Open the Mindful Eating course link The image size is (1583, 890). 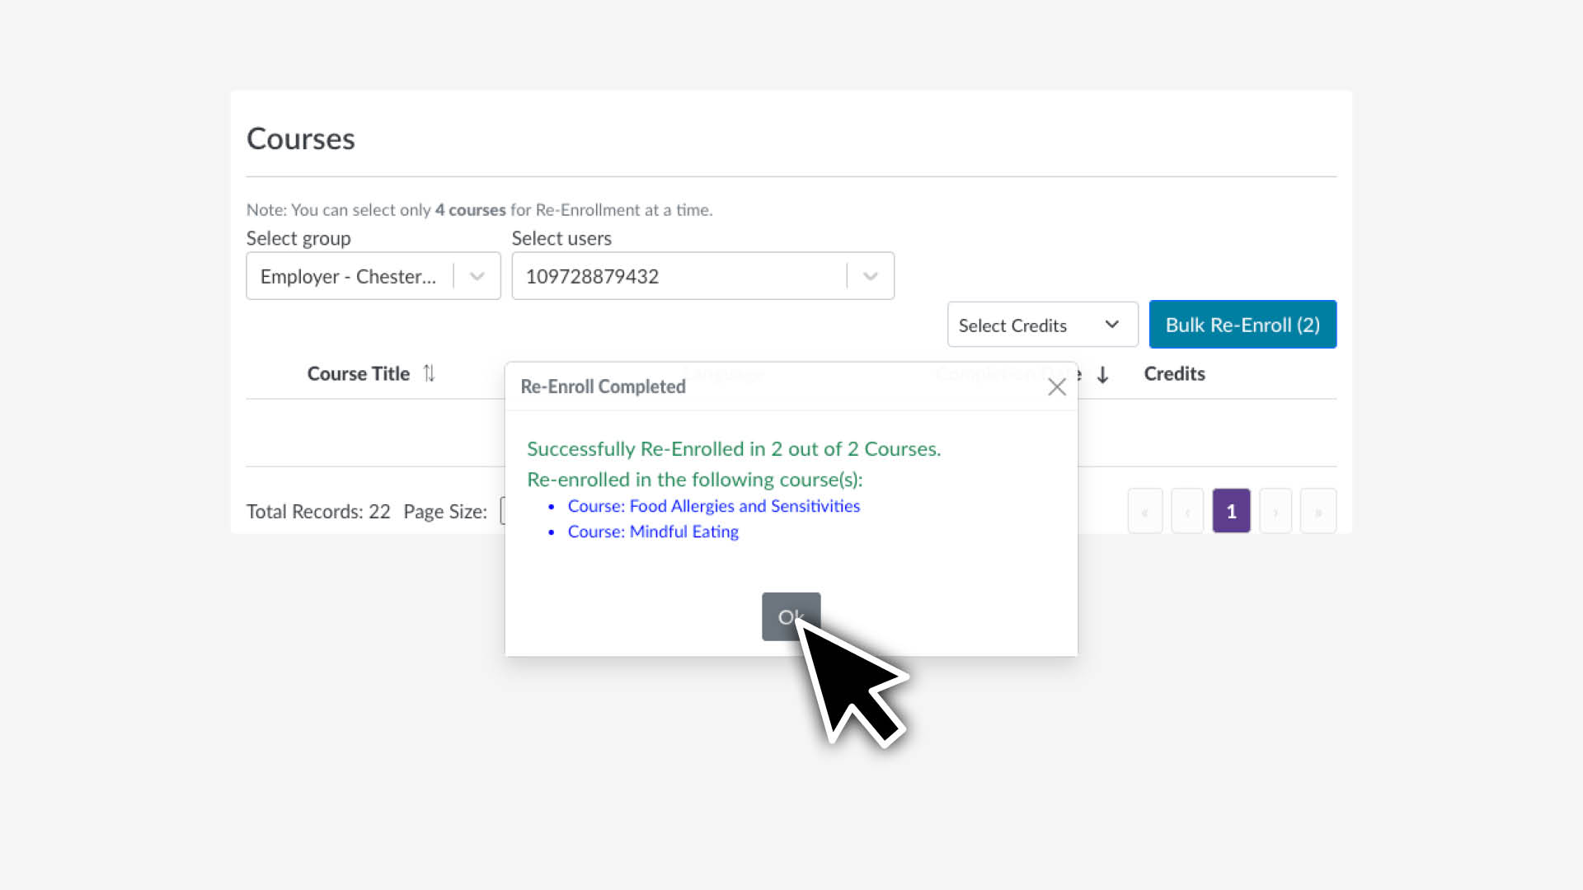point(652,532)
